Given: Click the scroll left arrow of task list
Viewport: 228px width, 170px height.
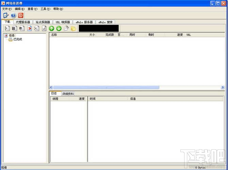Looking at the screenshot, I should (x=51, y=87).
